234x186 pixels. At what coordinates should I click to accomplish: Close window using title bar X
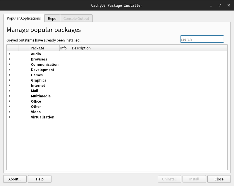click(x=229, y=5)
